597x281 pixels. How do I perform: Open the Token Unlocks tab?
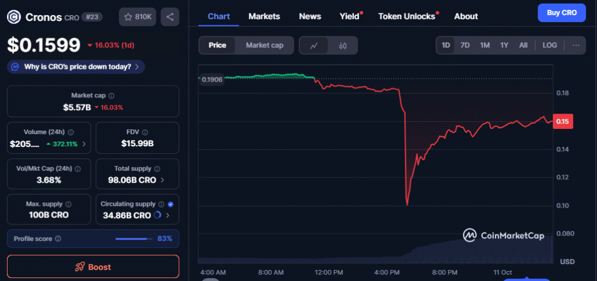click(406, 16)
